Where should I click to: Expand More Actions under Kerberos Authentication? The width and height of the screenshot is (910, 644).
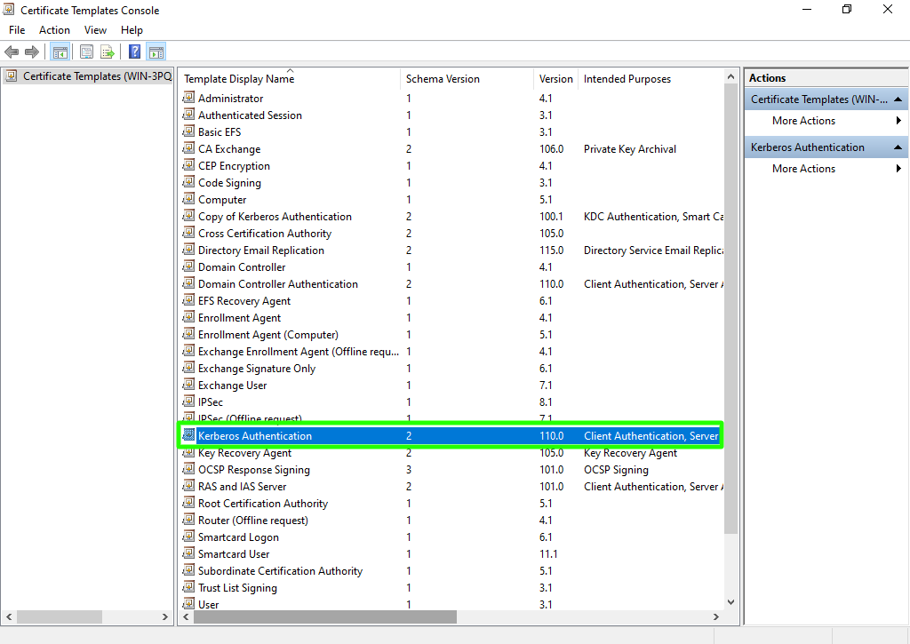click(898, 169)
